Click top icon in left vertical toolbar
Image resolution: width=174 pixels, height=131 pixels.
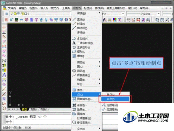coord(4,27)
